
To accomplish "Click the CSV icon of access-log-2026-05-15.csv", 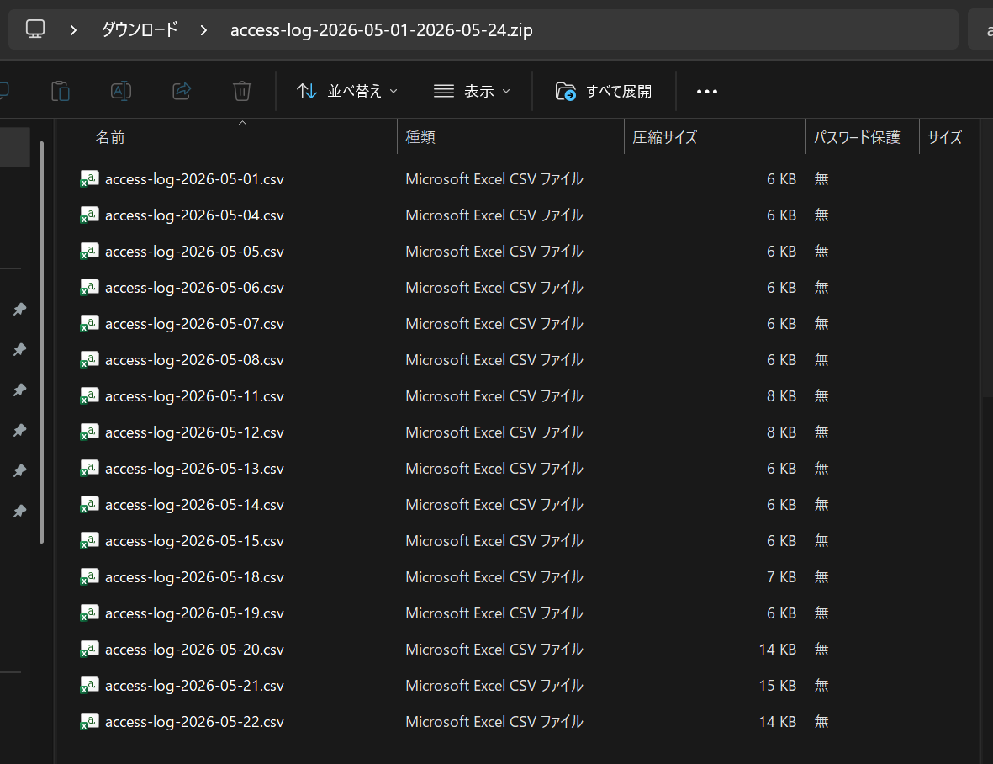I will click(x=89, y=540).
